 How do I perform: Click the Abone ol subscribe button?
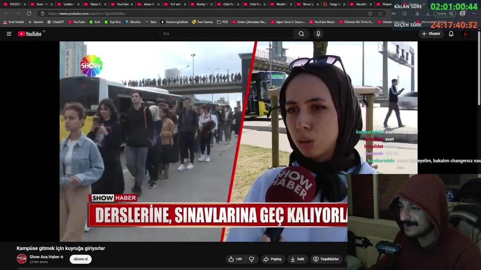click(80, 259)
